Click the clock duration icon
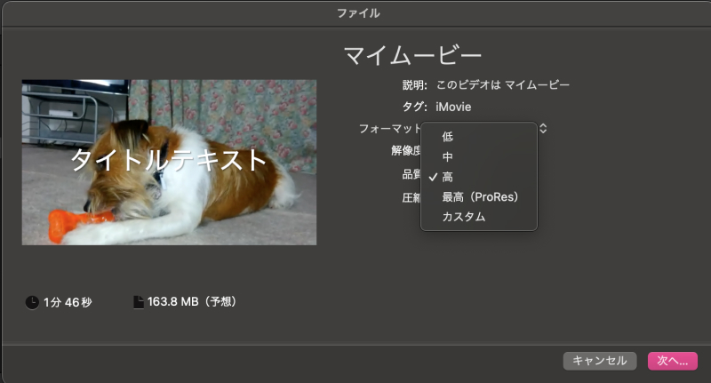The width and height of the screenshot is (711, 383). point(32,302)
